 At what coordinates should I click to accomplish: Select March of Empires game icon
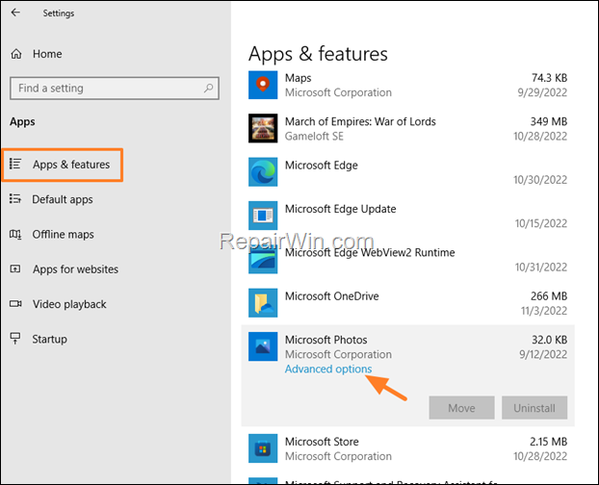pos(263,128)
